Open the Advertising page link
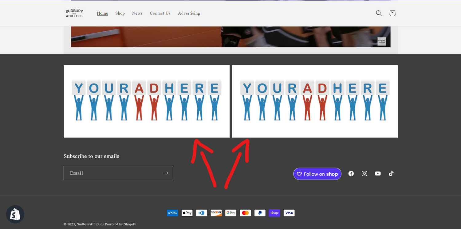Viewport: 461px width, 229px height. pyautogui.click(x=189, y=13)
